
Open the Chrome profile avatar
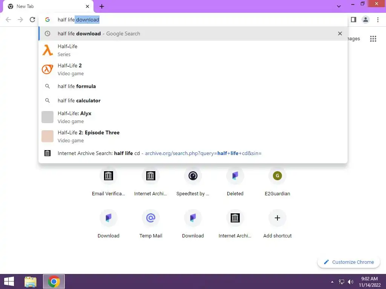tap(366, 20)
